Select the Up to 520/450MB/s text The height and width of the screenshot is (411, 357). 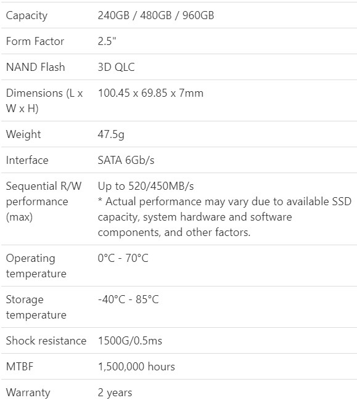coord(146,186)
